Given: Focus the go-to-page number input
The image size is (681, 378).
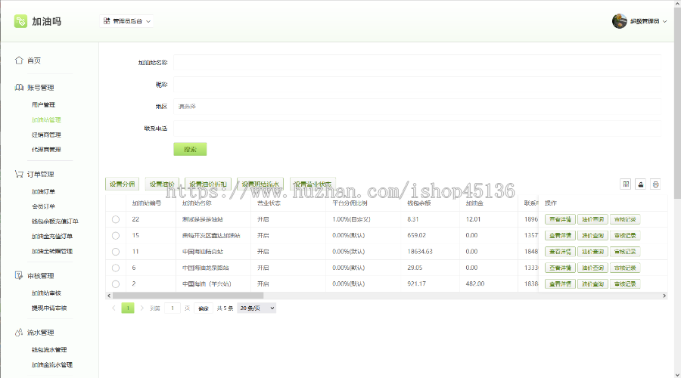Looking at the screenshot, I should (x=173, y=308).
